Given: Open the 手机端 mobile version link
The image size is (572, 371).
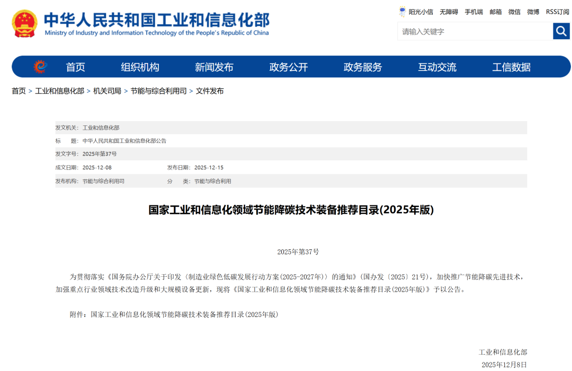Looking at the screenshot, I should pyautogui.click(x=473, y=12).
